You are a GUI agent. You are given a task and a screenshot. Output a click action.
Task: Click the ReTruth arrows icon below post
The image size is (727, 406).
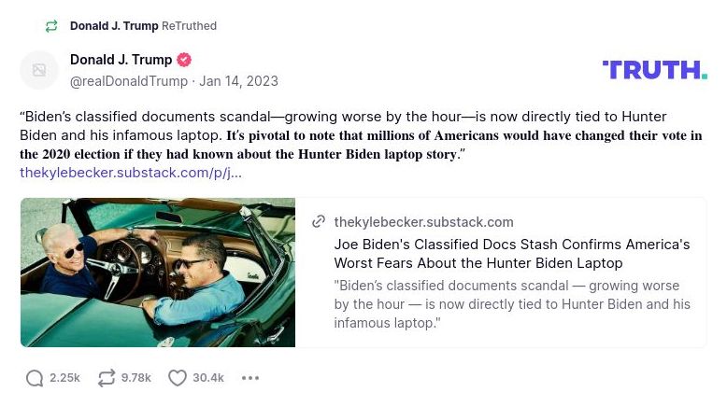click(107, 378)
